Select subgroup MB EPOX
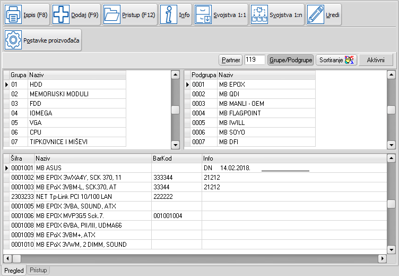 click(x=250, y=85)
